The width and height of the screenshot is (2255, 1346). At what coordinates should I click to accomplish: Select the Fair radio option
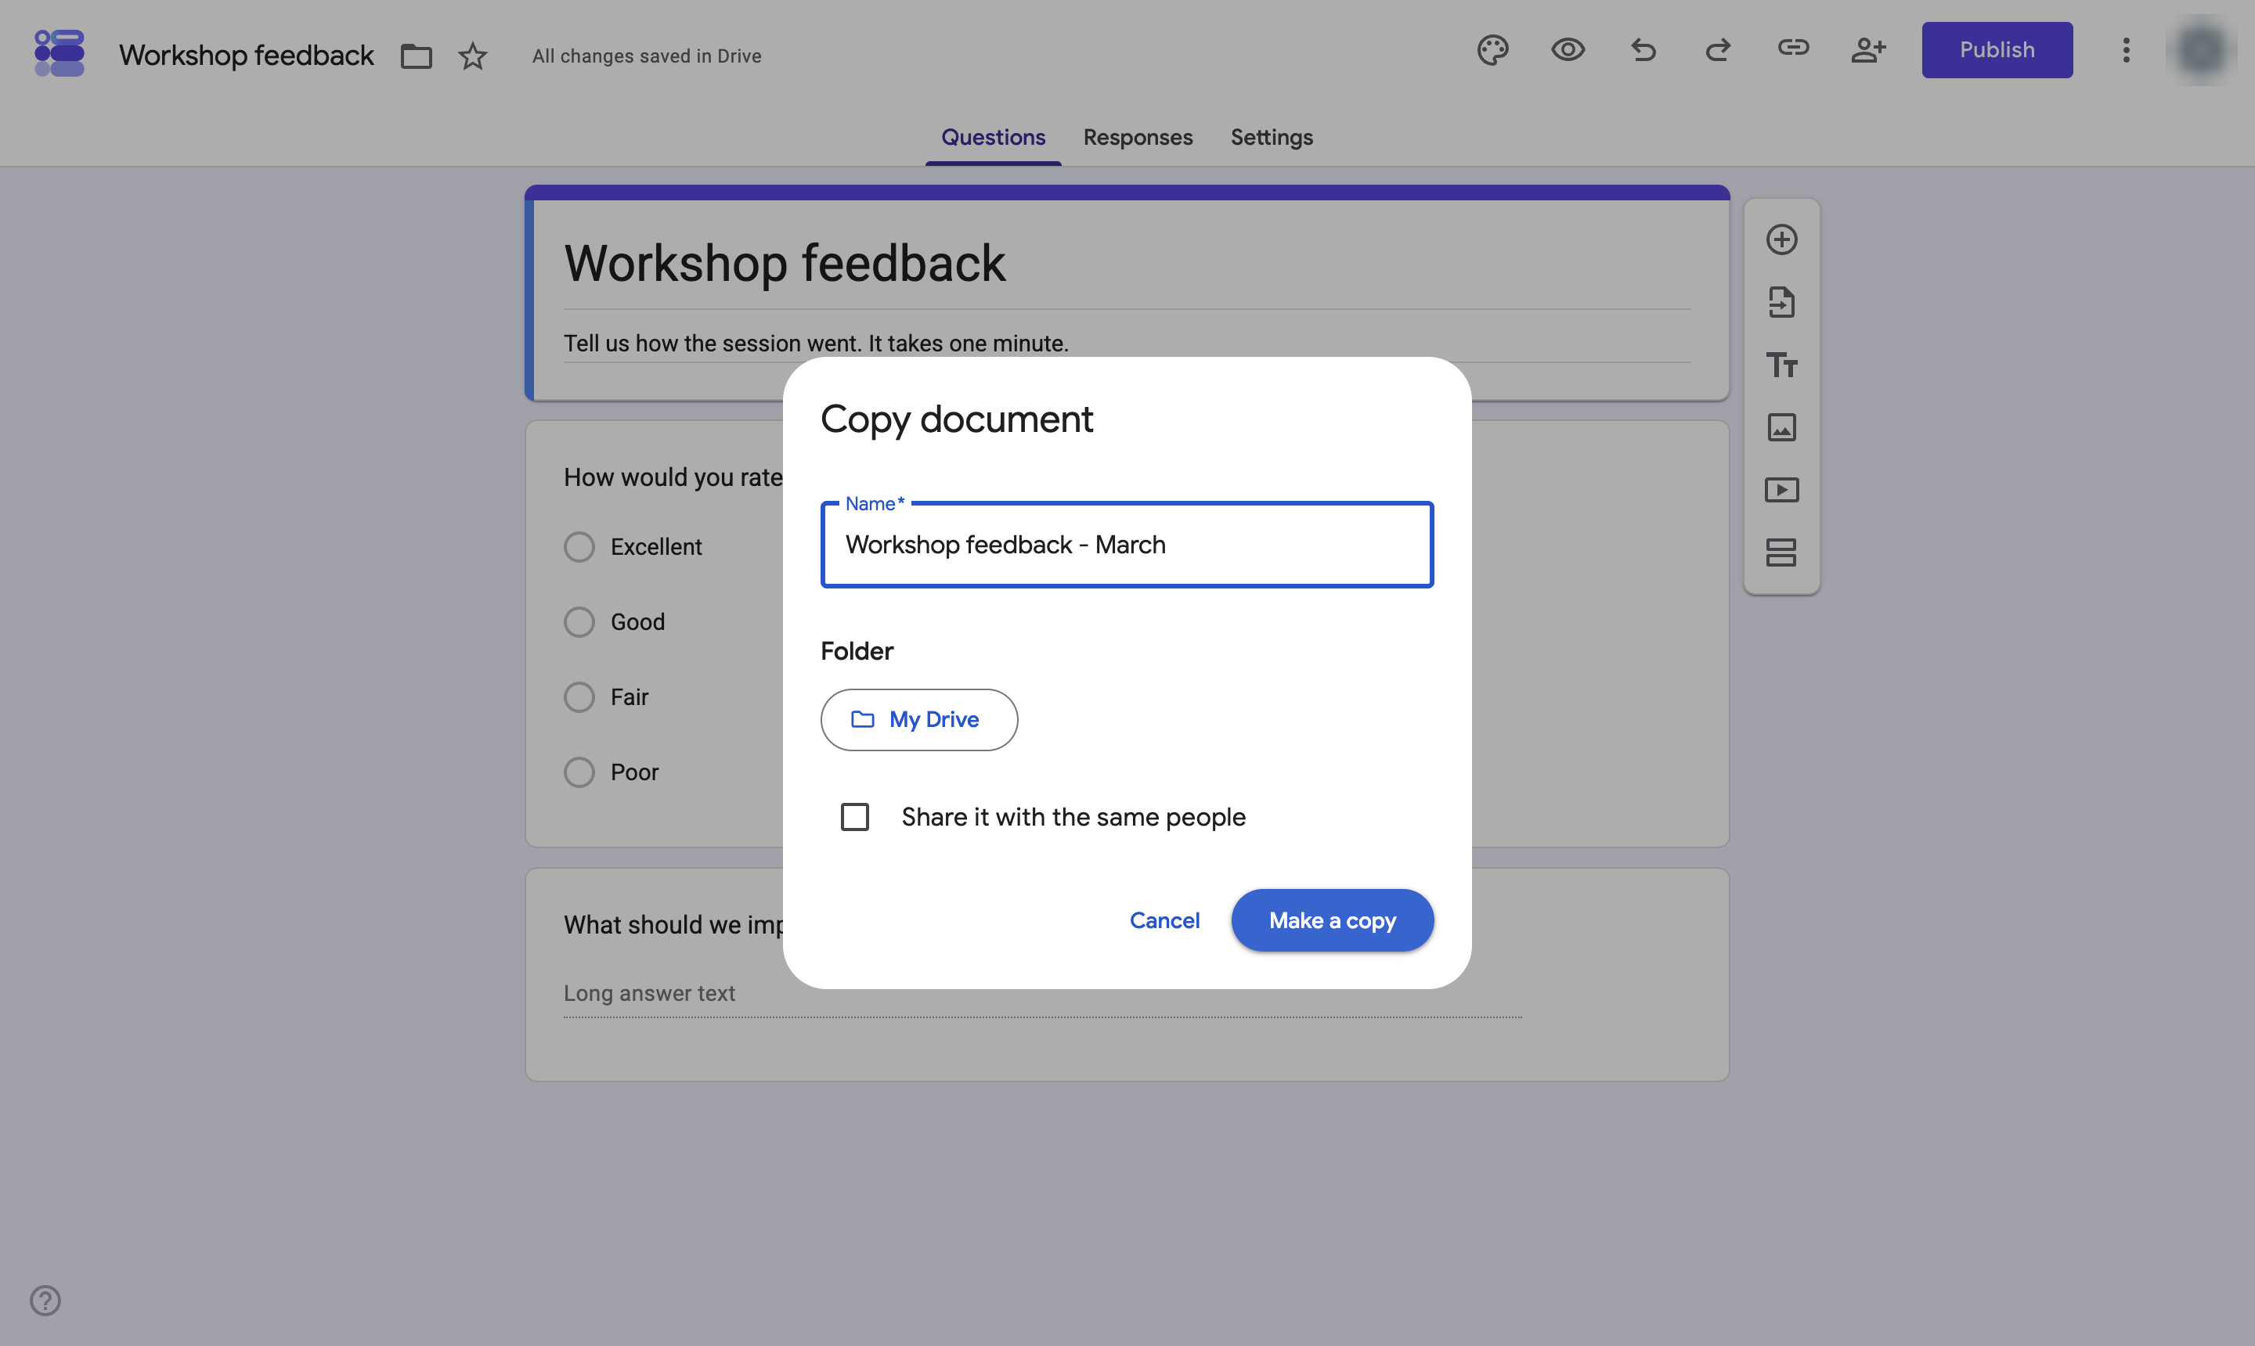(579, 697)
